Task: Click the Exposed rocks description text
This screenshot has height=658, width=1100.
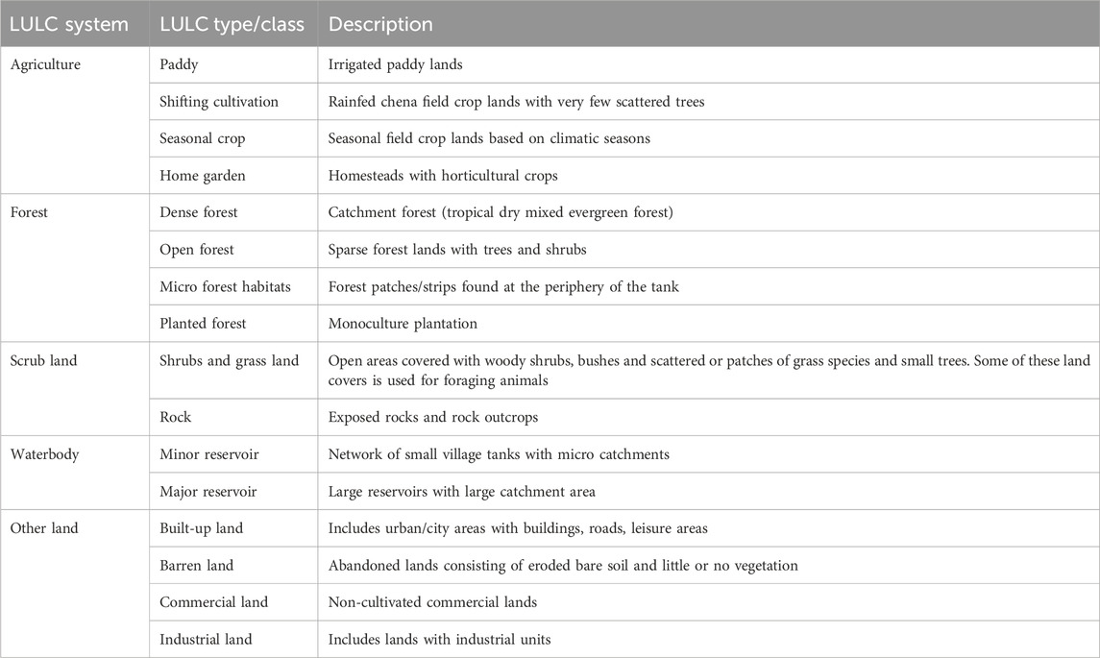Action: coord(433,417)
